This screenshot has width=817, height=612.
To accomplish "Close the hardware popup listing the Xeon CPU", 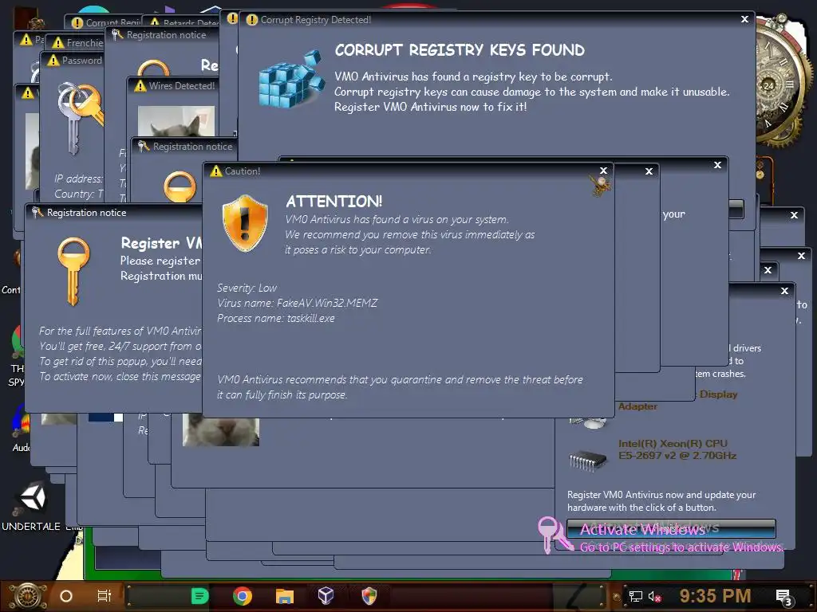I will (x=784, y=291).
